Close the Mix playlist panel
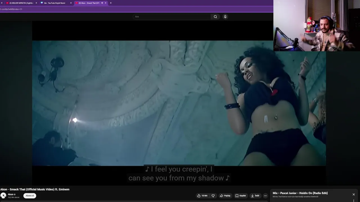 click(354, 194)
